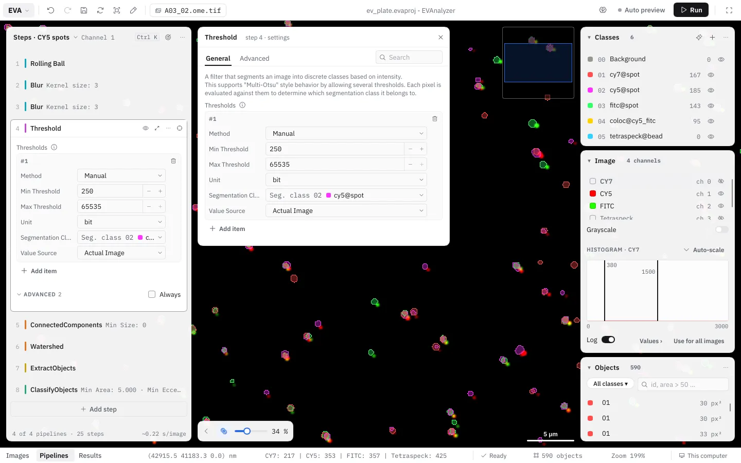Open the Classes panel more options menu
Viewport: 741px width, 463px height.
click(726, 37)
